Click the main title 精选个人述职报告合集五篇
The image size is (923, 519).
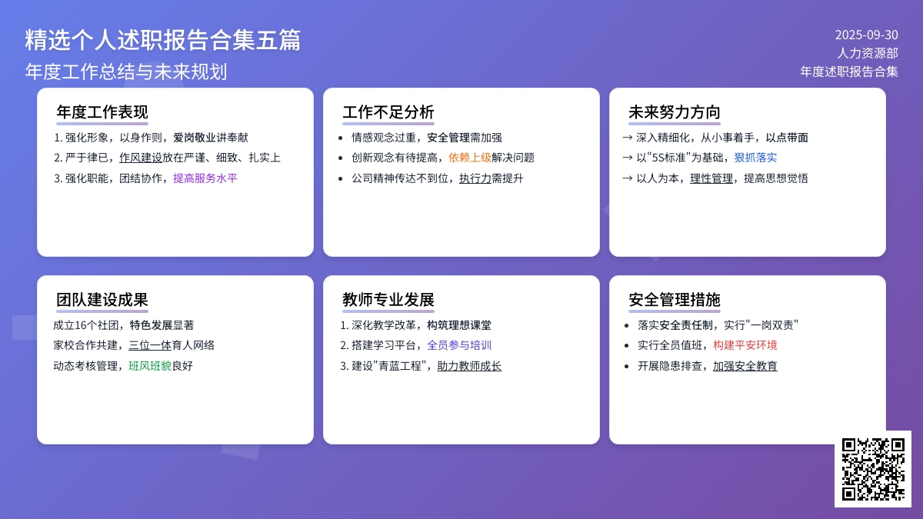[162, 40]
